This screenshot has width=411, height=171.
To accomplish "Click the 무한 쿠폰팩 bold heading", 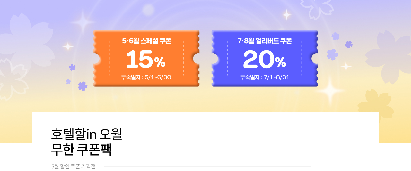I will [x=82, y=150].
